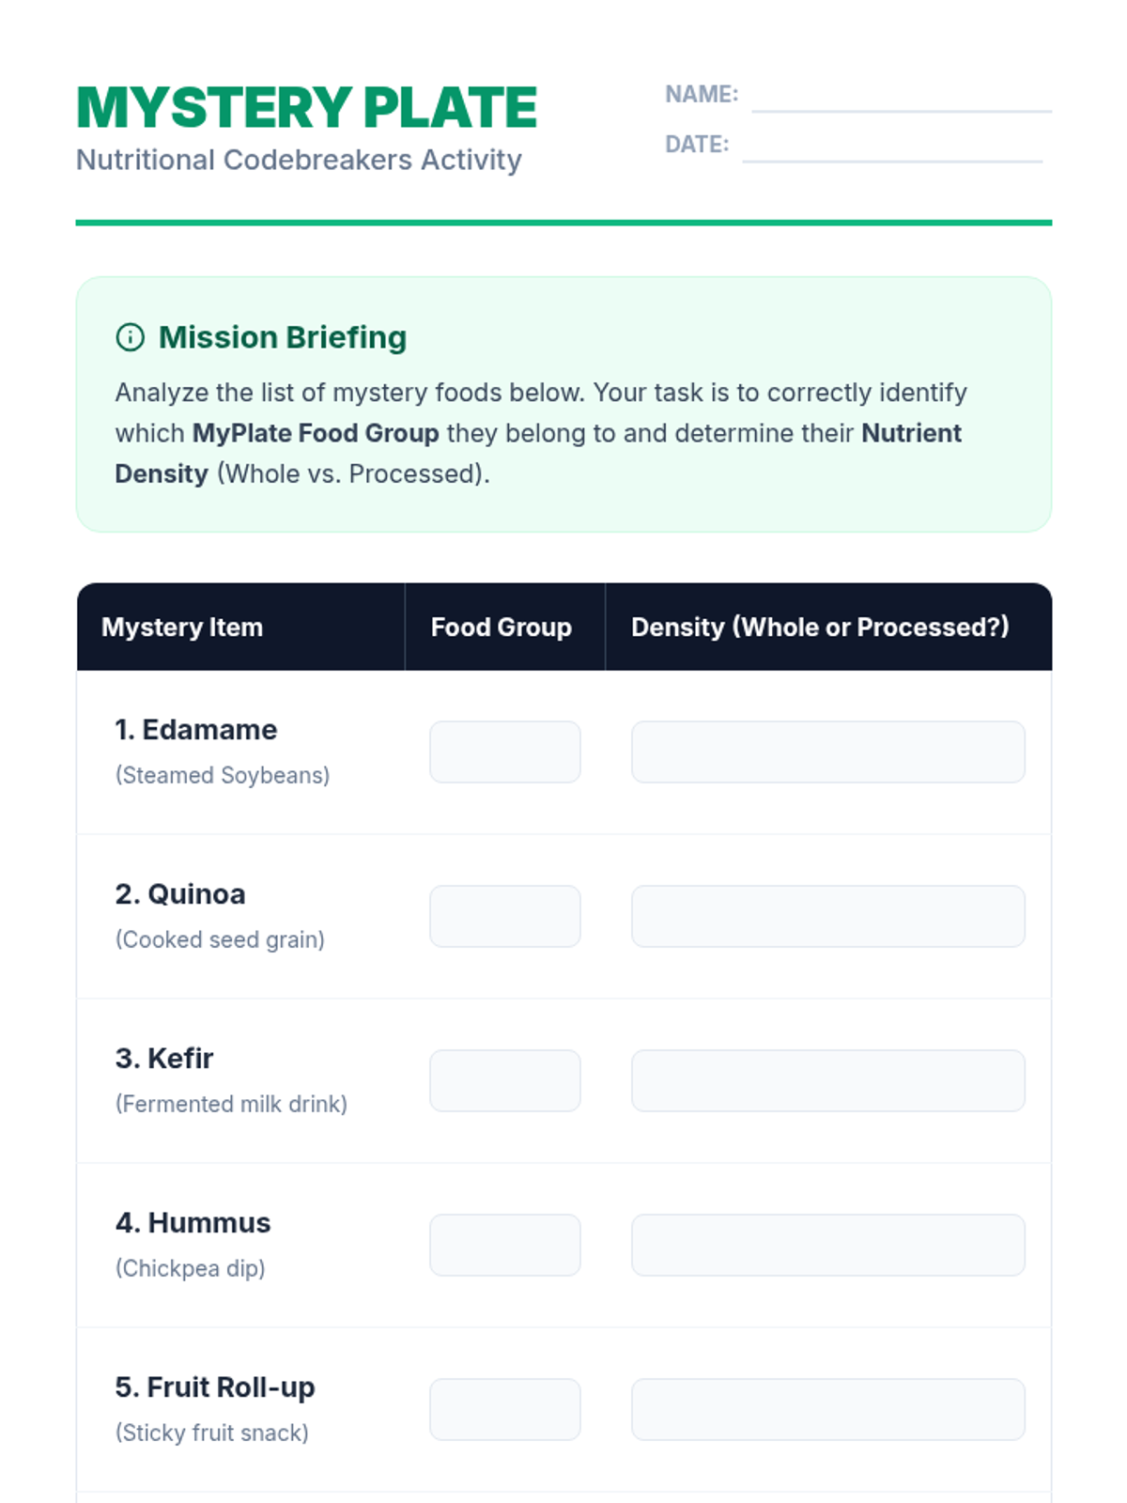Click the Food Group column header
Screen dimensions: 1127x1503
(502, 627)
